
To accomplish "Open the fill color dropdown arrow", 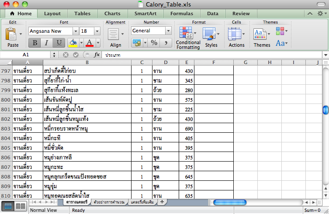I will click(x=81, y=43).
